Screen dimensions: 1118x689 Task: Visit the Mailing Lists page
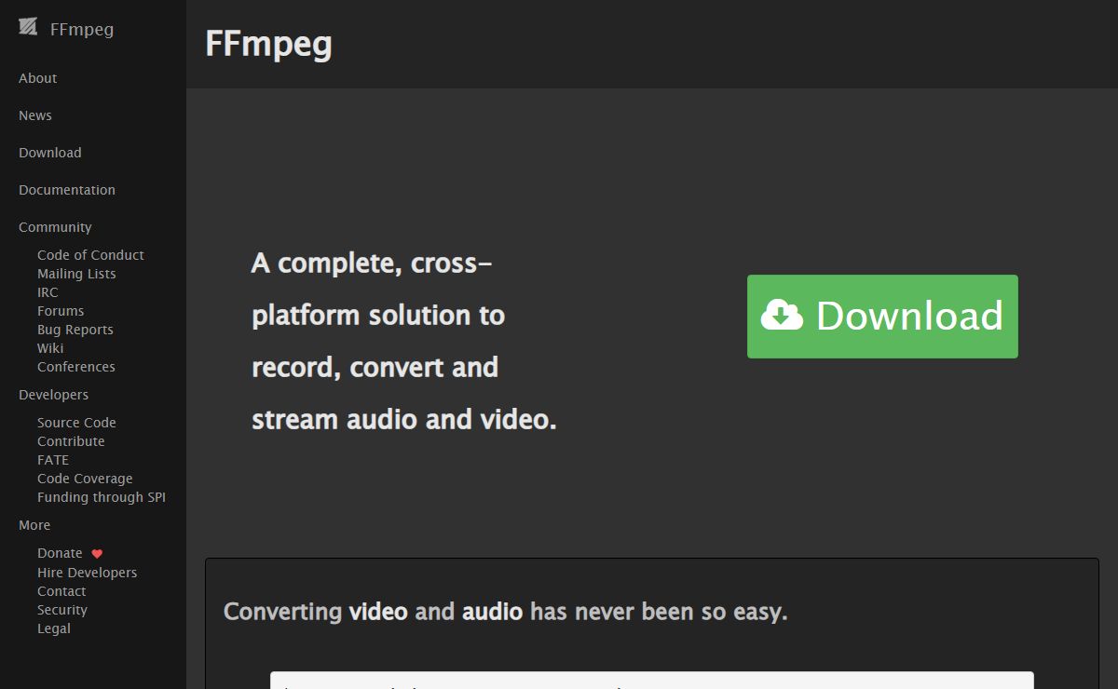coord(76,274)
